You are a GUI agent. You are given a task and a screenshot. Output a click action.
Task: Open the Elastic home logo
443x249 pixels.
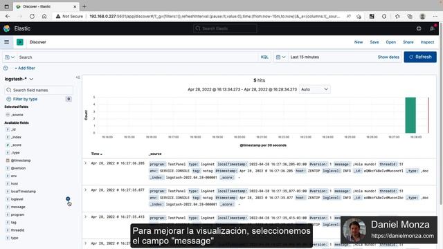tap(7, 28)
